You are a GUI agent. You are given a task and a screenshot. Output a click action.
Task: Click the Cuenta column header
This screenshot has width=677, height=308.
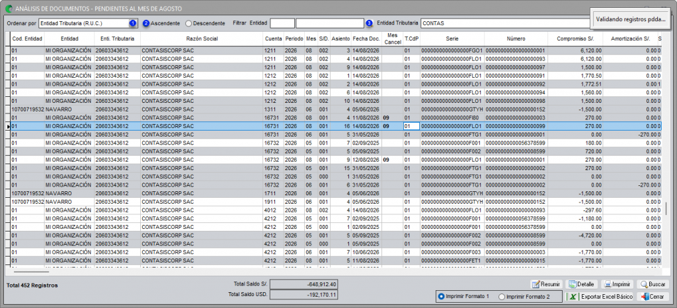(273, 39)
